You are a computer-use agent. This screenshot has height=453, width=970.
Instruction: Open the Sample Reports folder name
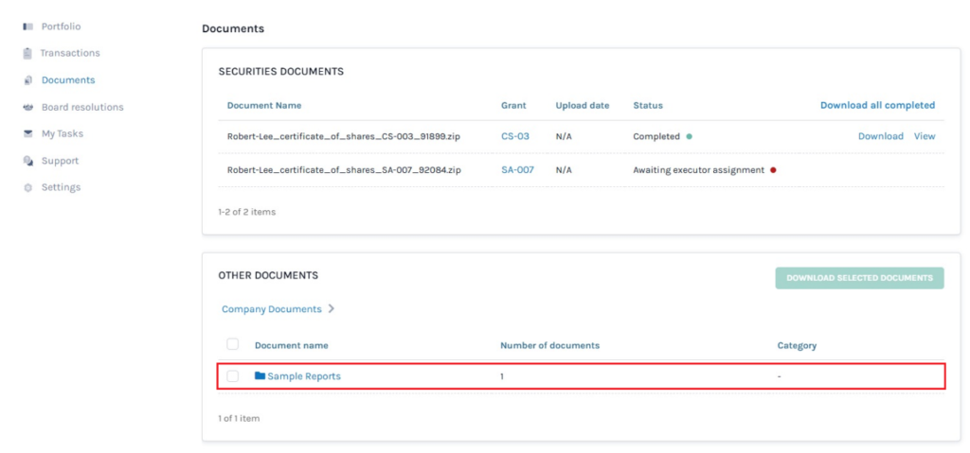pyautogui.click(x=303, y=376)
